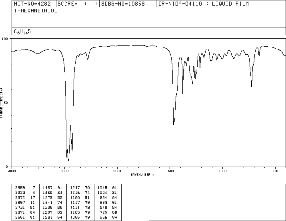The width and height of the screenshot is (286, 221).
Task: Click the 1000 wavenumber axis label
Action: [x=222, y=171]
